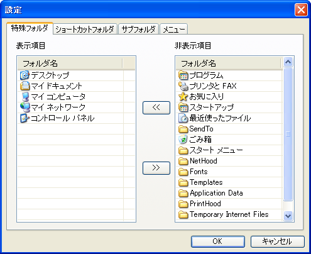Click the お気に入り star icon
The image size is (311, 254).
click(183, 97)
